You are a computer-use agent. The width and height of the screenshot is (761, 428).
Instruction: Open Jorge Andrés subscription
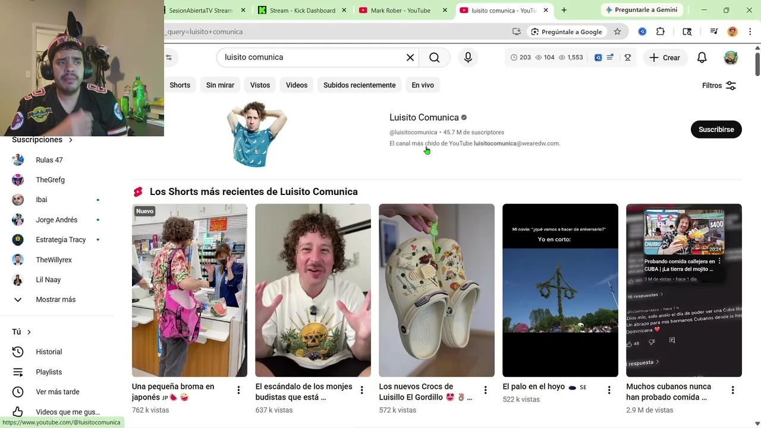[x=57, y=220]
